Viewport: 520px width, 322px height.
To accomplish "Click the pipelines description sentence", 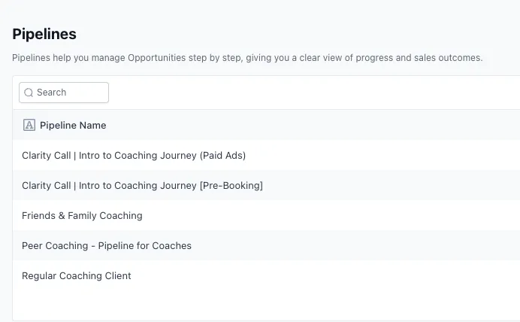I will (x=247, y=58).
